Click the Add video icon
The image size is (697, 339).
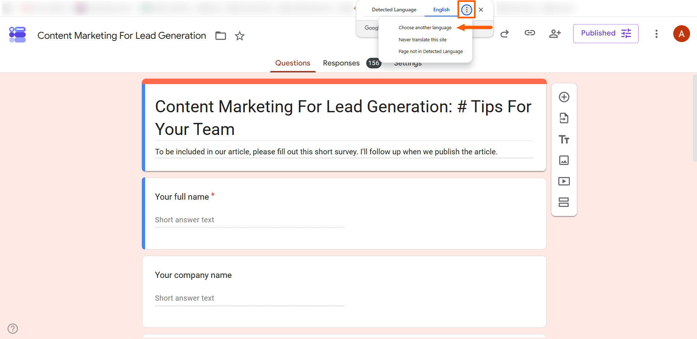coord(564,181)
